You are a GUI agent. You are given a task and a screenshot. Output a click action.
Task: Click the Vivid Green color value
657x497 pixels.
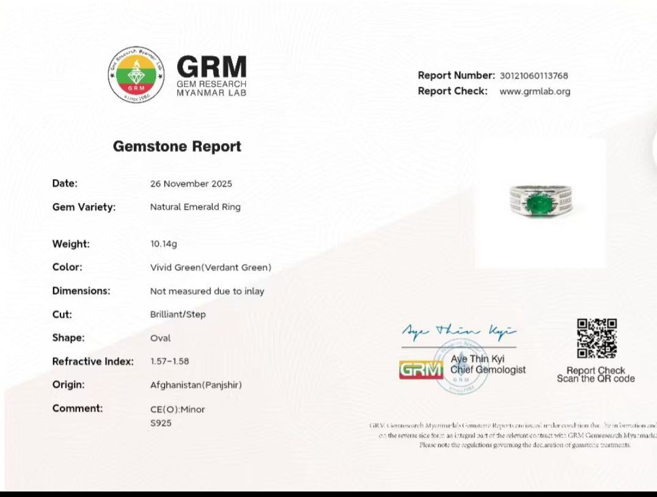(210, 268)
